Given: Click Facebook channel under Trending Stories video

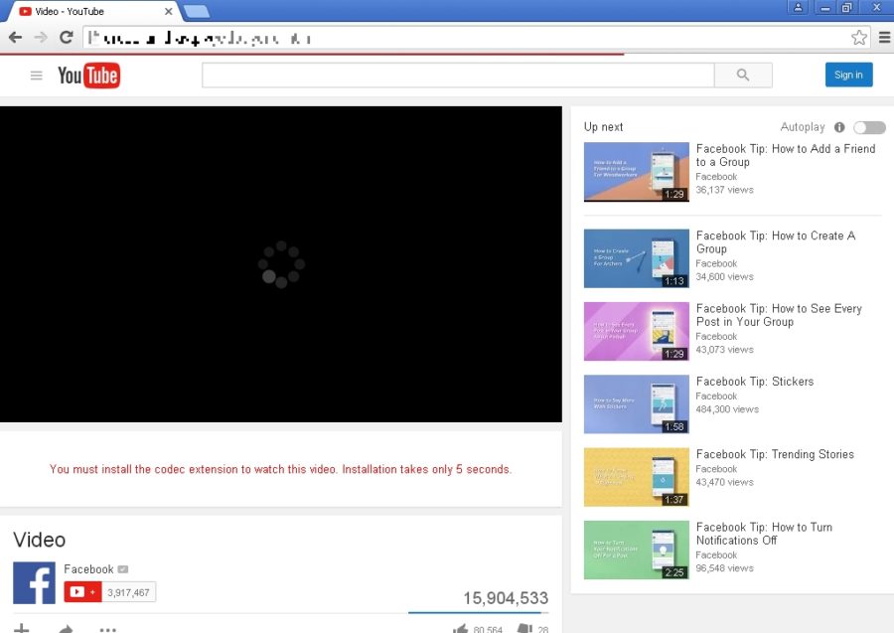Looking at the screenshot, I should coord(716,469).
